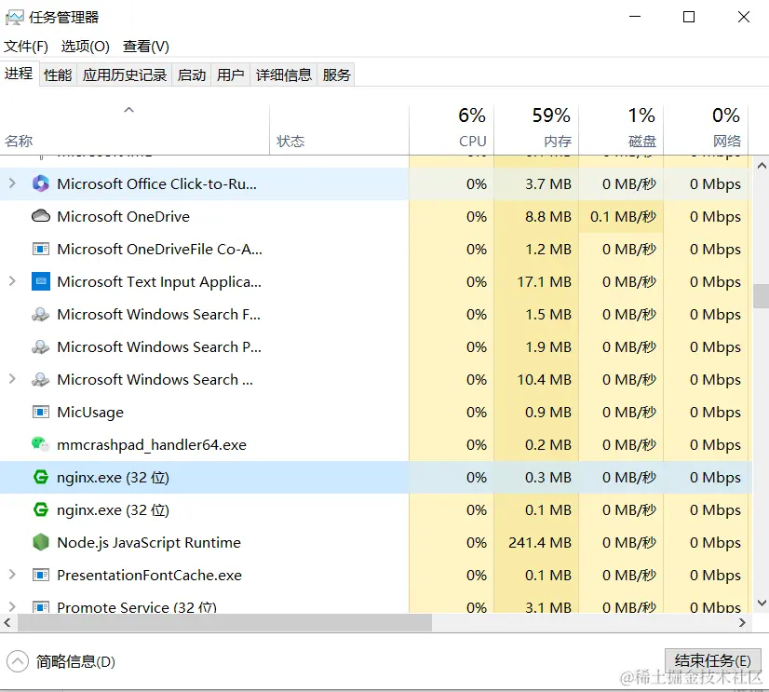
Task: Click the vertical scrollbar down arrow
Action: tap(762, 604)
